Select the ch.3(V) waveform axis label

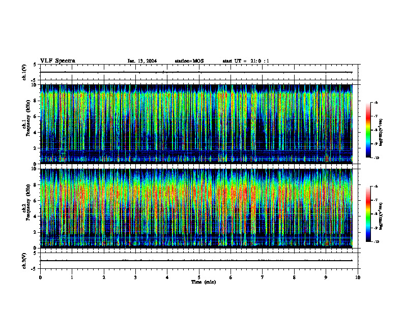coord(24,261)
